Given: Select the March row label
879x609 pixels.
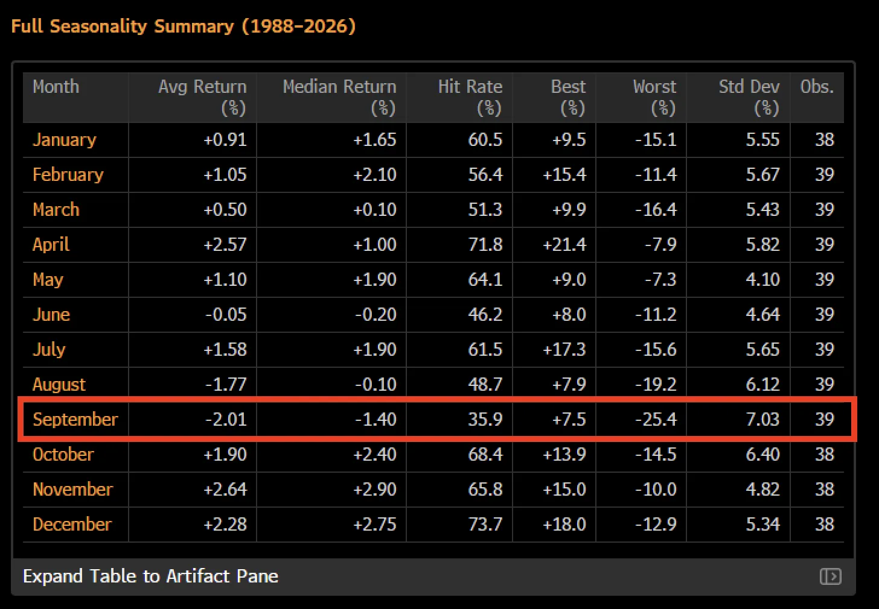Looking at the screenshot, I should (x=56, y=210).
